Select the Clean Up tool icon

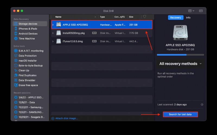click(x=16, y=70)
